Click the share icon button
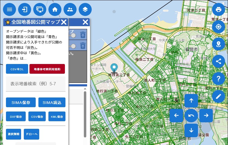The image size is (228, 145). (x=219, y=61)
